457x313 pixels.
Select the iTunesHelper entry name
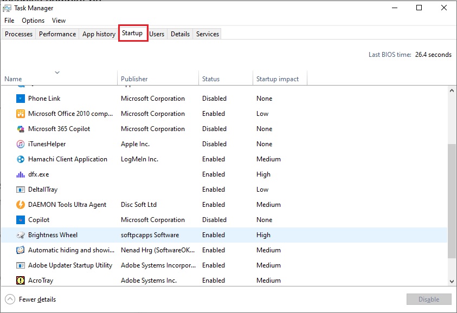point(47,144)
